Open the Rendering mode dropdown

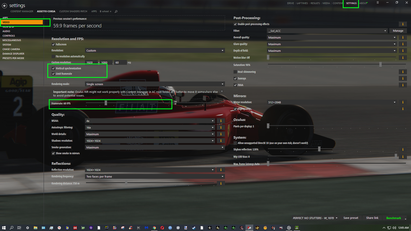click(155, 84)
